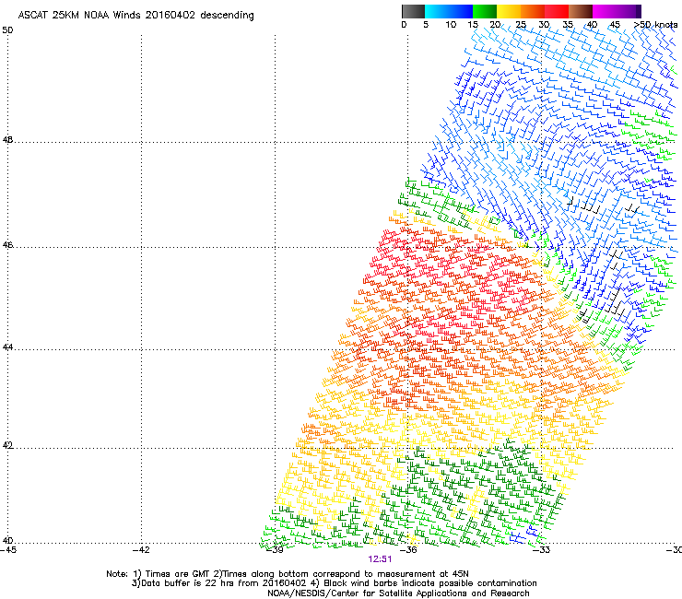Image resolution: width=682 pixels, height=599 pixels.
Task: Click the gray 0-5 knots color swatch
Action: [x=413, y=11]
